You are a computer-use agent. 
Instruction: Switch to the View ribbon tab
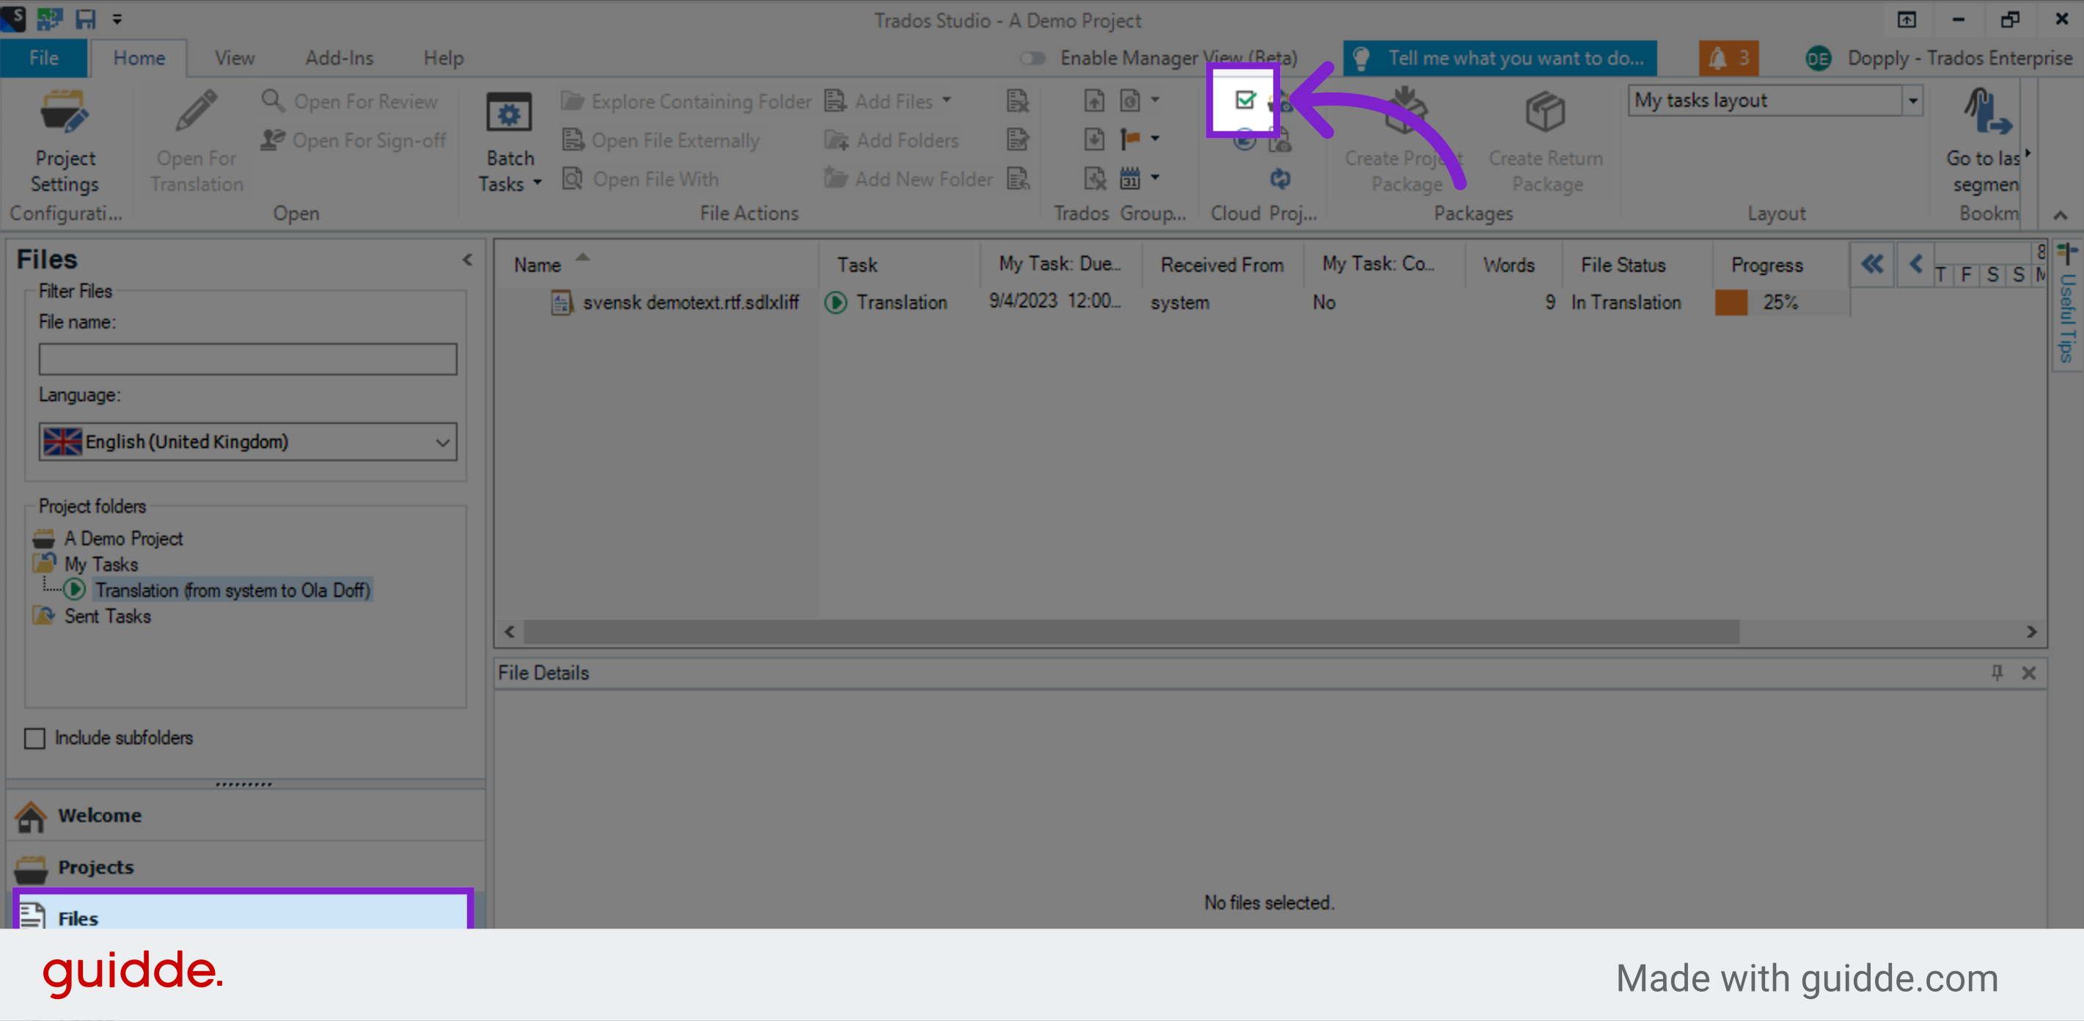pos(235,58)
